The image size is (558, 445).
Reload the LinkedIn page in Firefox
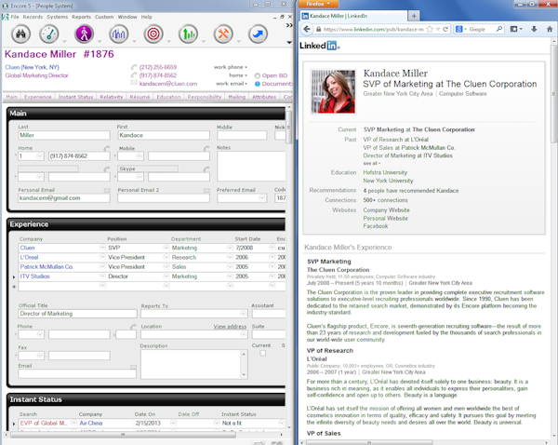[x=445, y=29]
